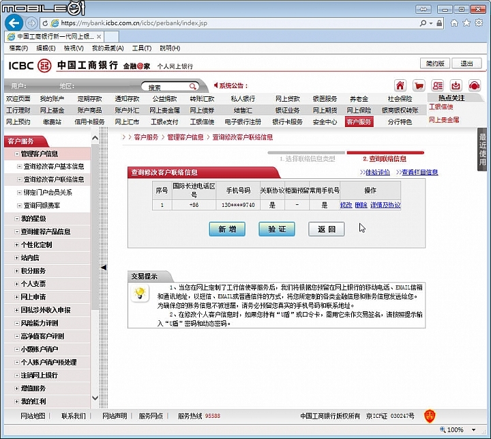Open the 100% zoom dropdown arrow
This screenshot has width=491, height=439.
(474, 429)
